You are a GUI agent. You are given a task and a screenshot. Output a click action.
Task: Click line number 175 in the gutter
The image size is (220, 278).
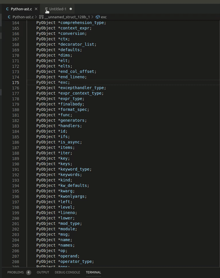click(x=15, y=83)
